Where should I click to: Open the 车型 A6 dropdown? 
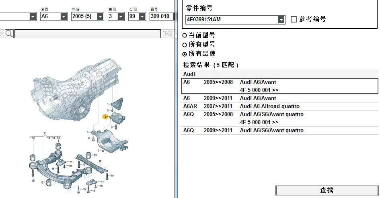pos(64,16)
